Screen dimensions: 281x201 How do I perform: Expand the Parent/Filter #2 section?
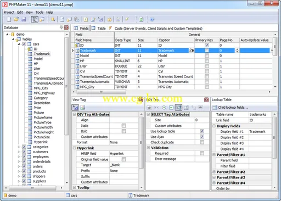tap(214, 172)
